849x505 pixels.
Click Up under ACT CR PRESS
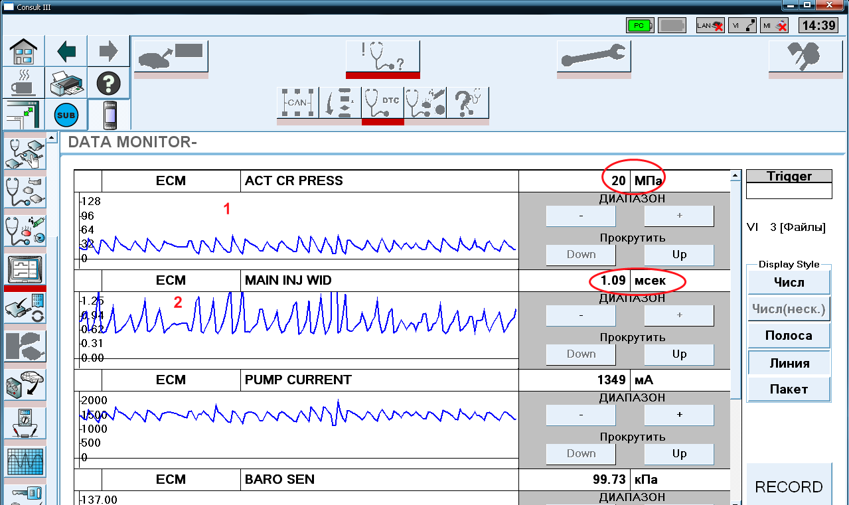[x=679, y=255]
